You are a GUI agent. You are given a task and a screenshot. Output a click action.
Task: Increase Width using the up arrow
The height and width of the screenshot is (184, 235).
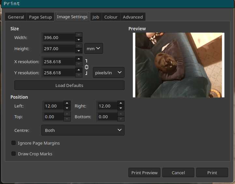[79, 35]
